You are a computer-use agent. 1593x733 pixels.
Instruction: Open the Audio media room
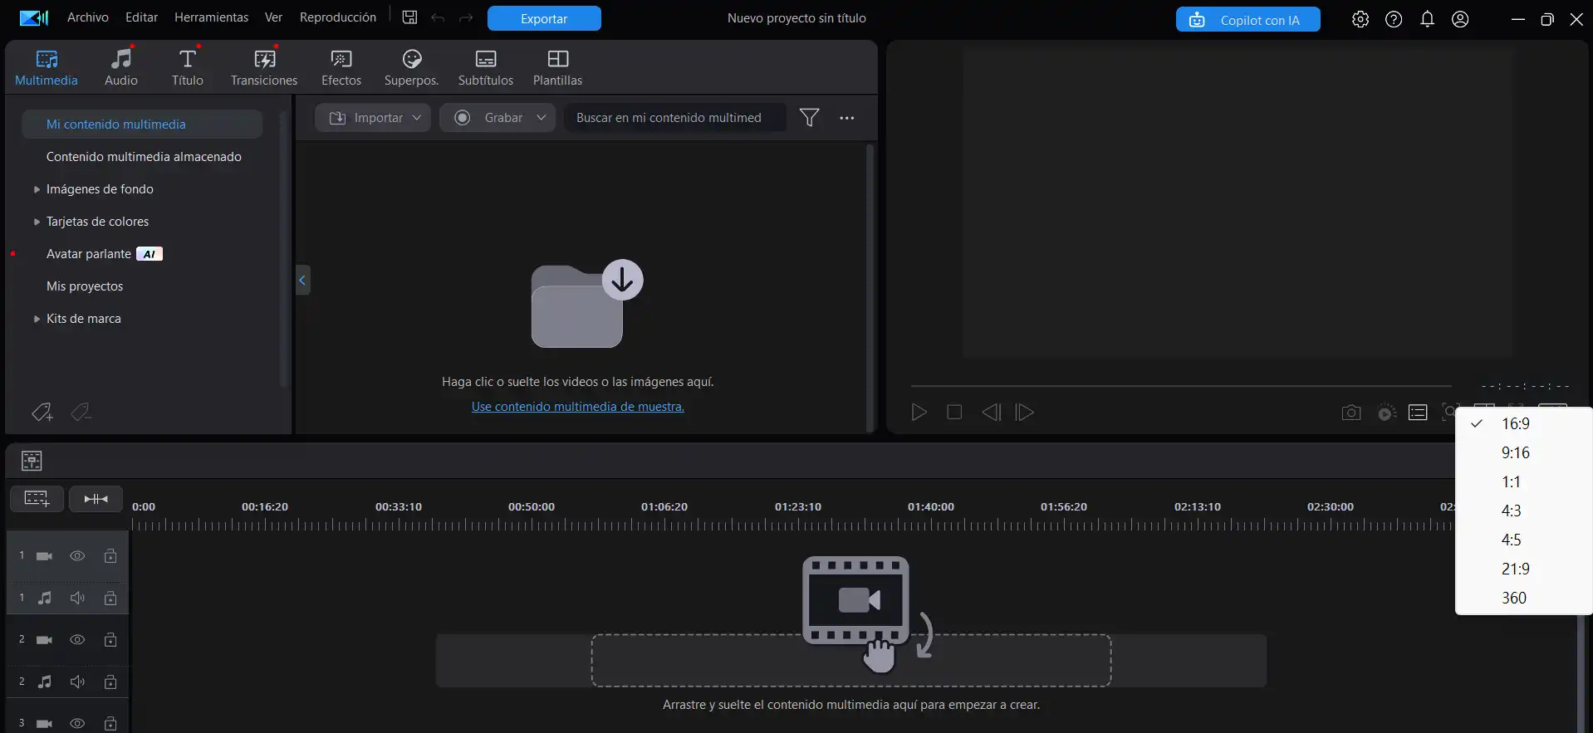121,67
